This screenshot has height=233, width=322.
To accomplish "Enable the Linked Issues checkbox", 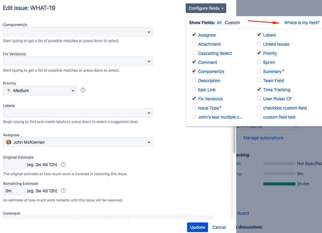I will point(259,44).
